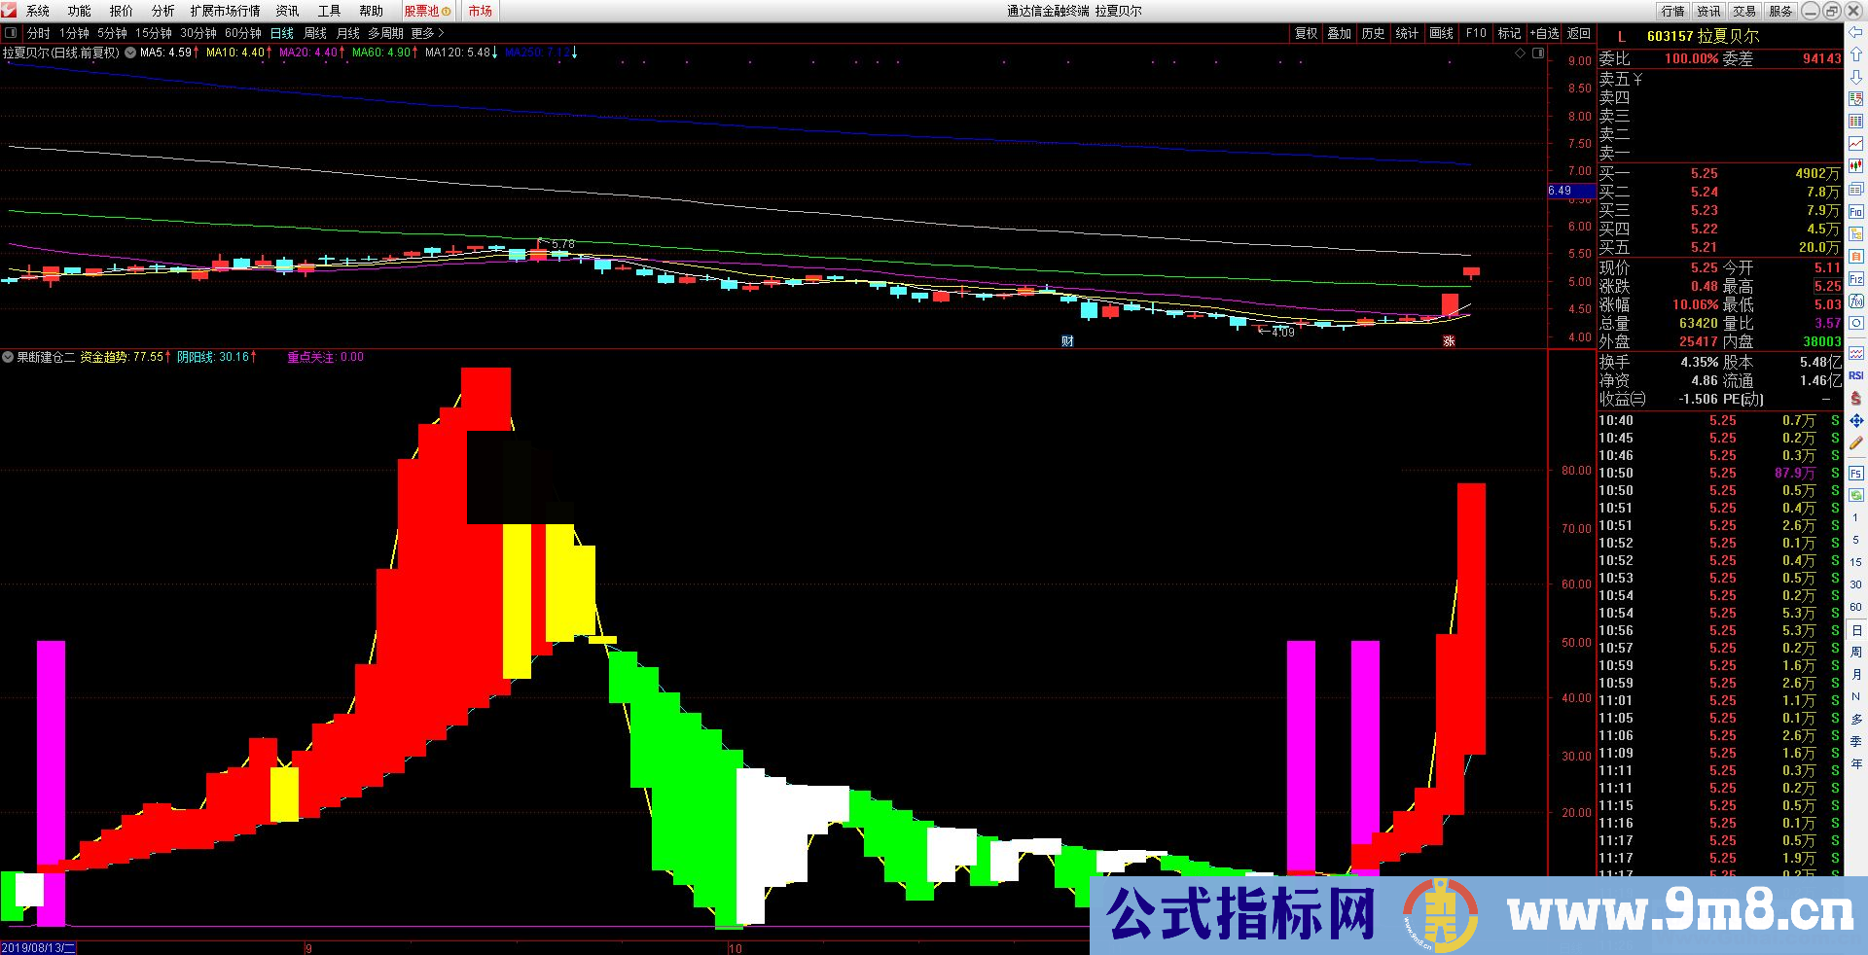Click +自选 to add stock to watchlist
This screenshot has height=955, width=1868.
pos(1544,32)
